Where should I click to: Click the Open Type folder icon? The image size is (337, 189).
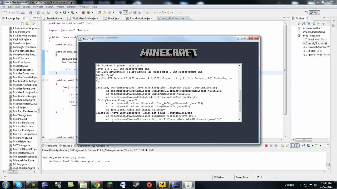99,12
